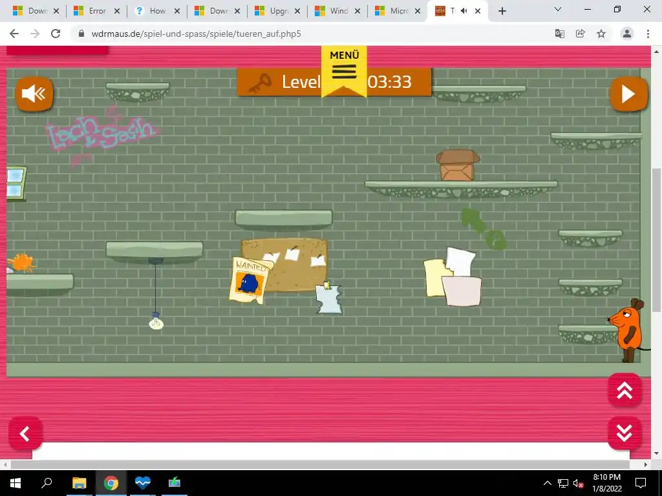Click the orange mouse character
Viewport: 662px width, 496px height.
pos(628,330)
